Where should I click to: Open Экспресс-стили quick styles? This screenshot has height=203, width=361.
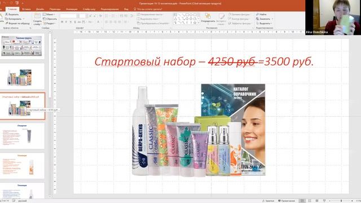[221, 19]
